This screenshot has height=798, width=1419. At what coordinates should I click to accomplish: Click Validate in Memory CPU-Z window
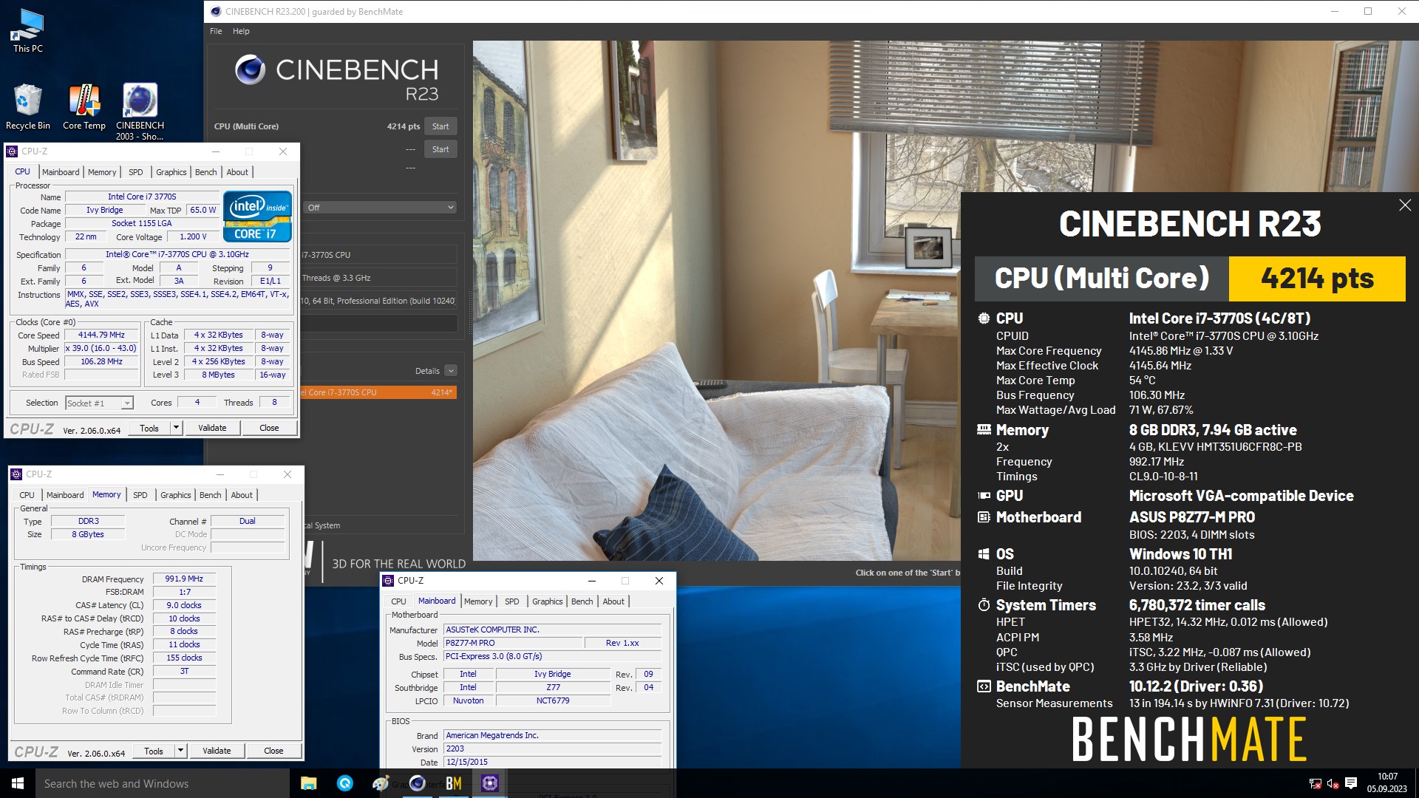point(217,751)
